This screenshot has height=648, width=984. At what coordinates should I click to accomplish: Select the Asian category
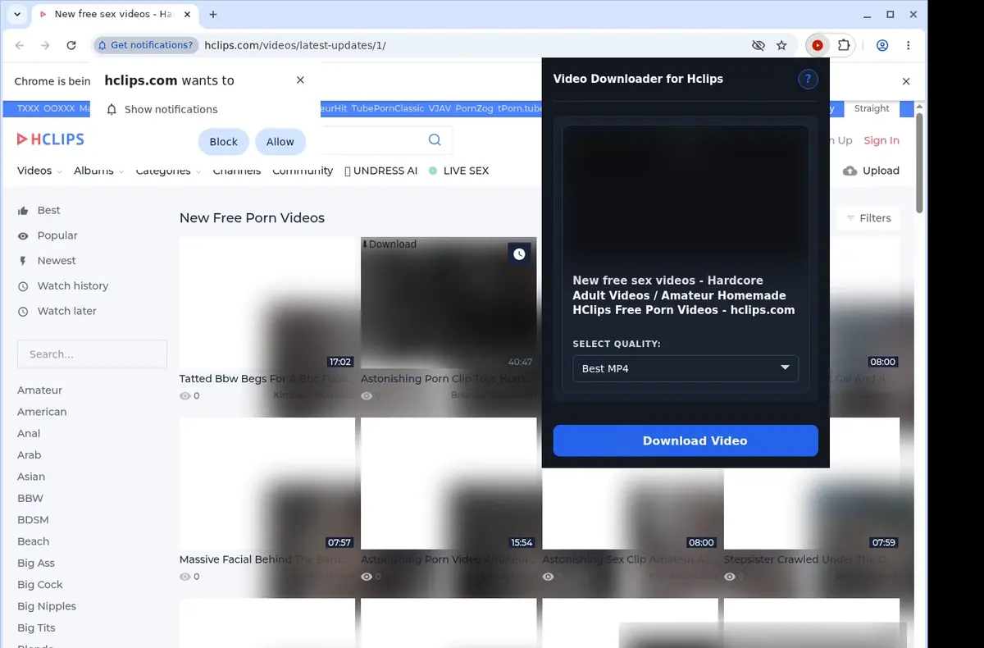pyautogui.click(x=31, y=477)
